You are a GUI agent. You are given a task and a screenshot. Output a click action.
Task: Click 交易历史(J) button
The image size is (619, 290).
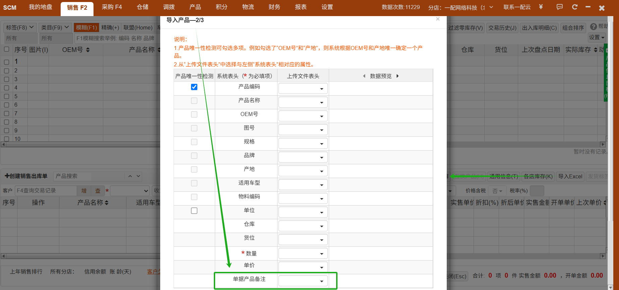pyautogui.click(x=502, y=28)
